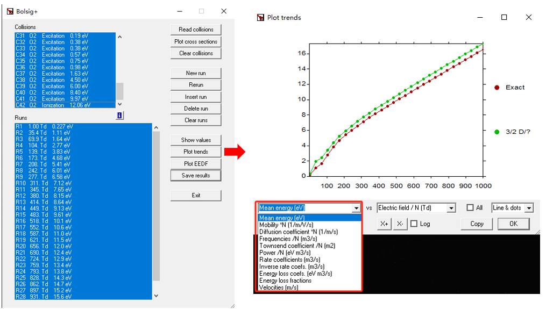Open the Line & dots style dropdown
Image resolution: width=546 pixels, height=309 pixels.
coord(529,208)
